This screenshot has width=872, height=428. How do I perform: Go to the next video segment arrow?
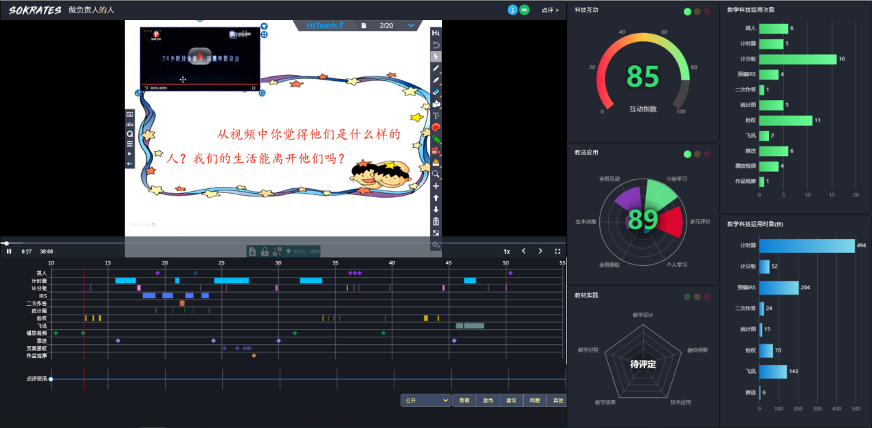[x=540, y=251]
